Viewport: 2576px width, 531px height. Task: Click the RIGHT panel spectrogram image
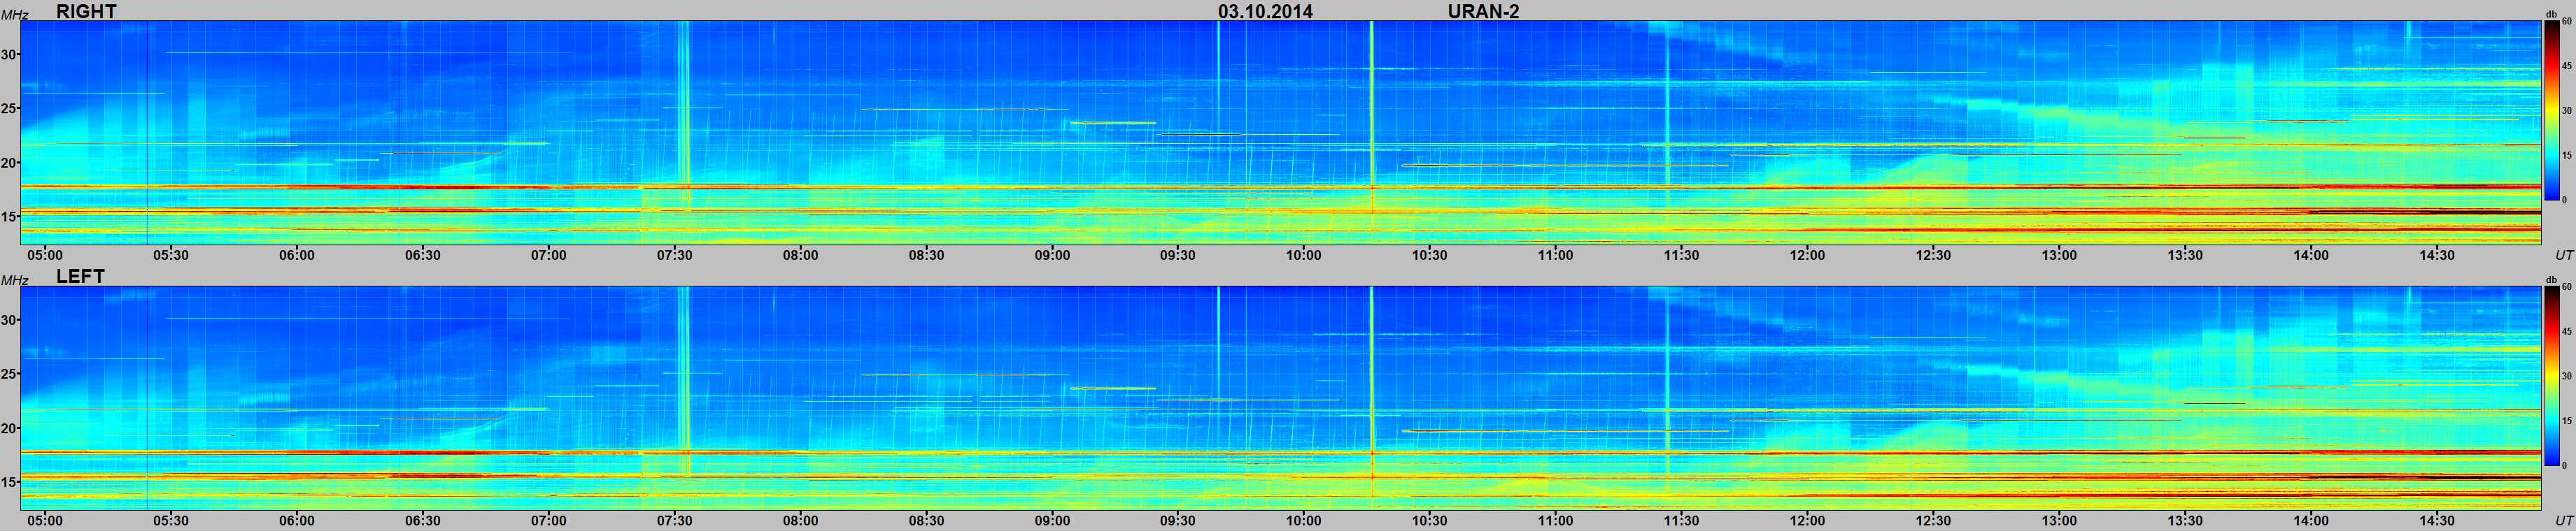1281,132
